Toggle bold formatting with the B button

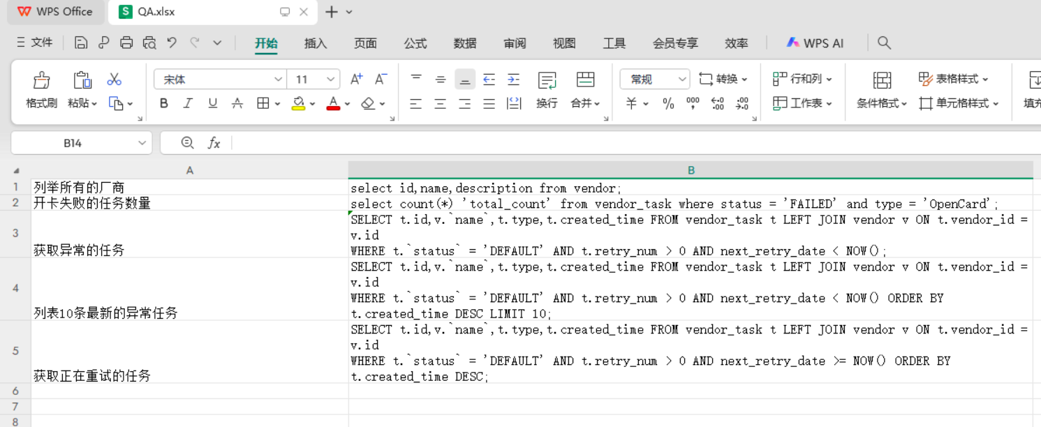[x=163, y=103]
